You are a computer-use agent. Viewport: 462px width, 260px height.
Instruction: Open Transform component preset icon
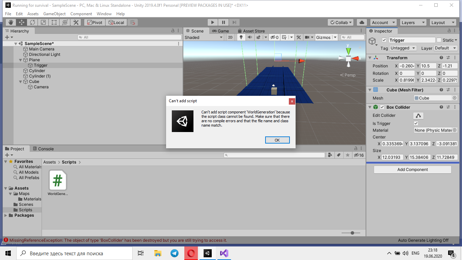tap(448, 58)
